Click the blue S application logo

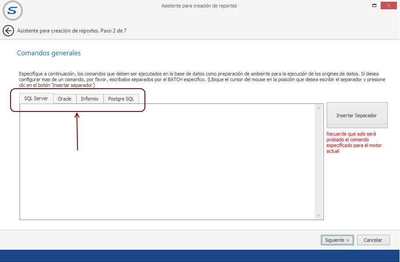pos(13,11)
